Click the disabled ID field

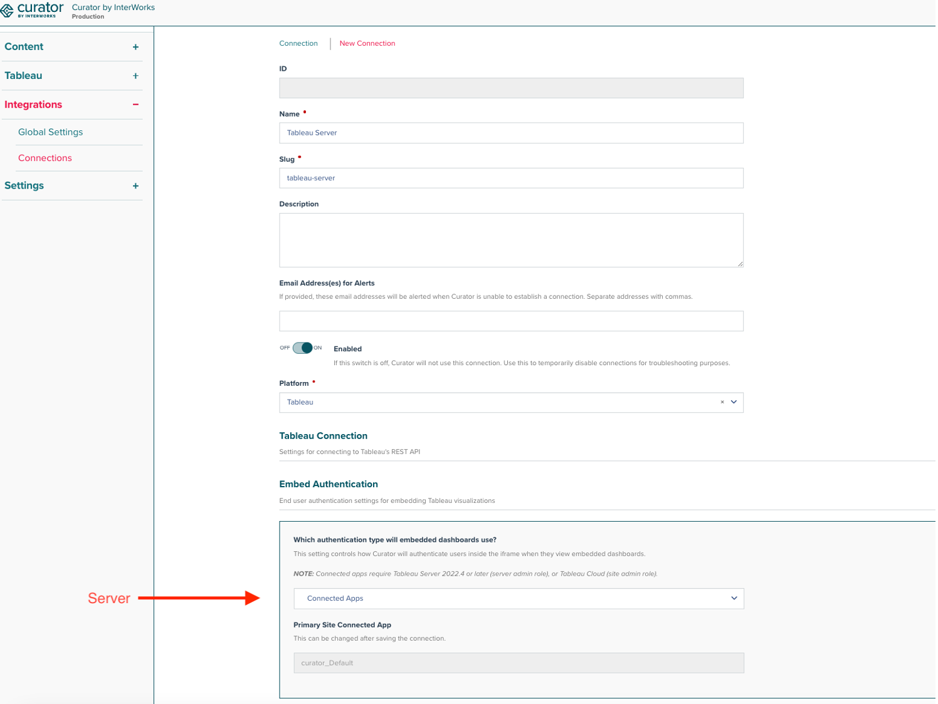(x=511, y=88)
